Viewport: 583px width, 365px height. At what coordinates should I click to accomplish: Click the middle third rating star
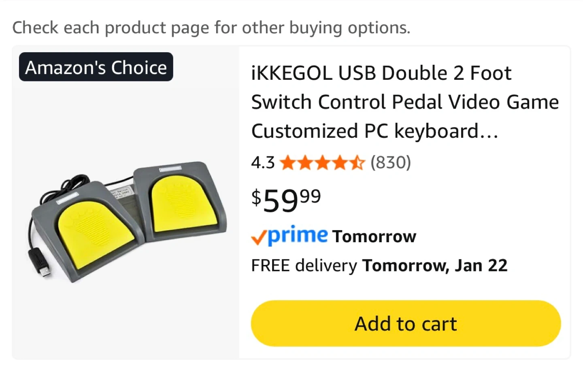pos(322,163)
